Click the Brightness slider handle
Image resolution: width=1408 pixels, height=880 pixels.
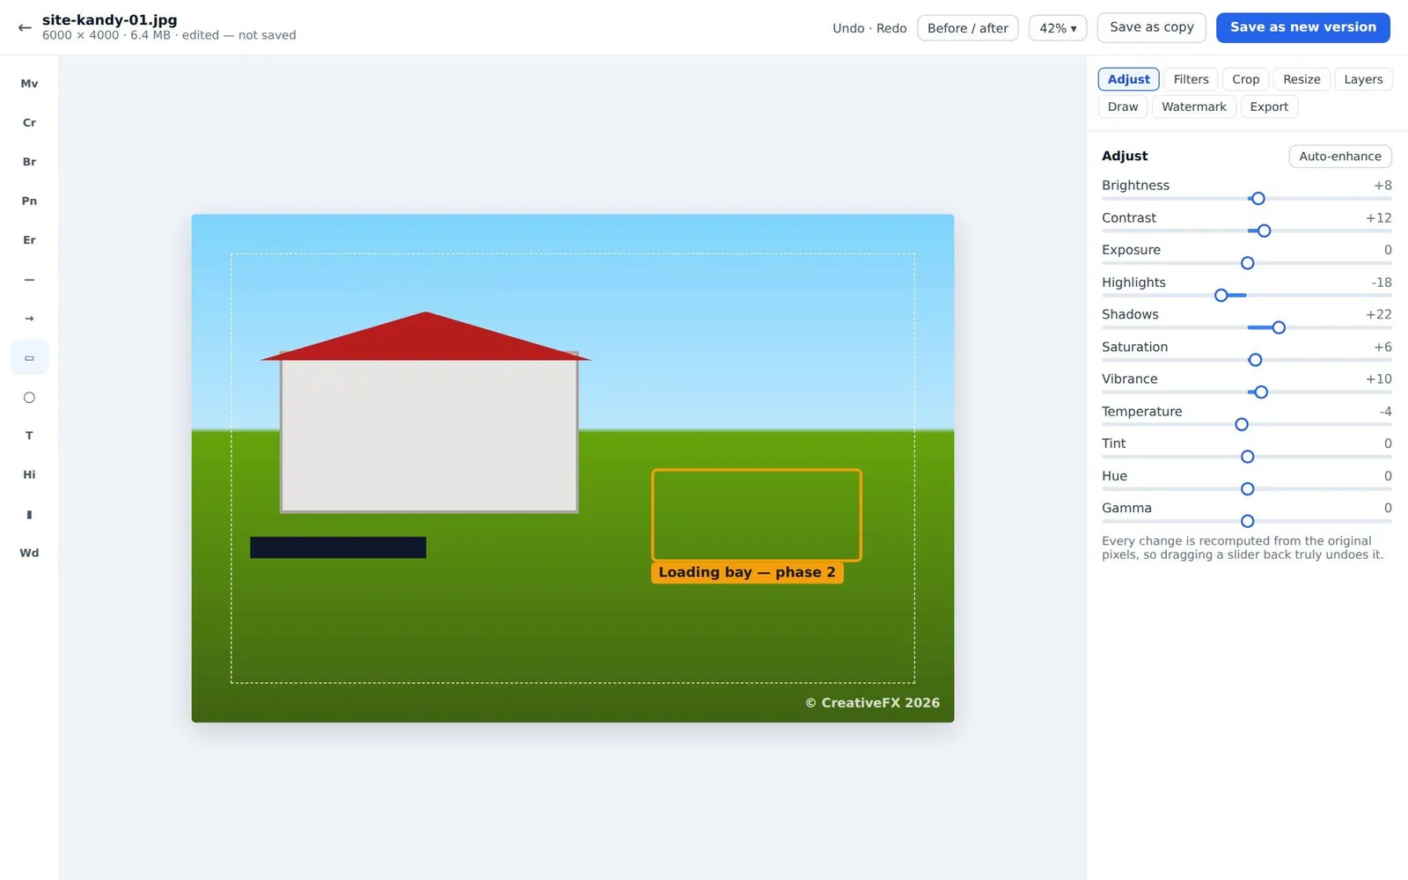pos(1258,199)
